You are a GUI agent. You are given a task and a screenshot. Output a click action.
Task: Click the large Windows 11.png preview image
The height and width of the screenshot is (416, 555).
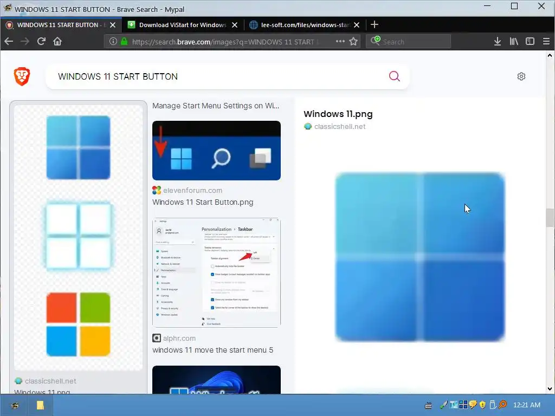420,257
